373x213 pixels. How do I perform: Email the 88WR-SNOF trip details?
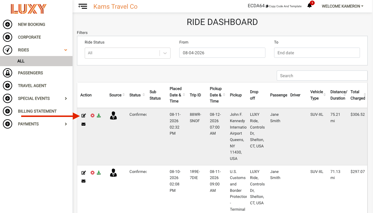(x=84, y=124)
